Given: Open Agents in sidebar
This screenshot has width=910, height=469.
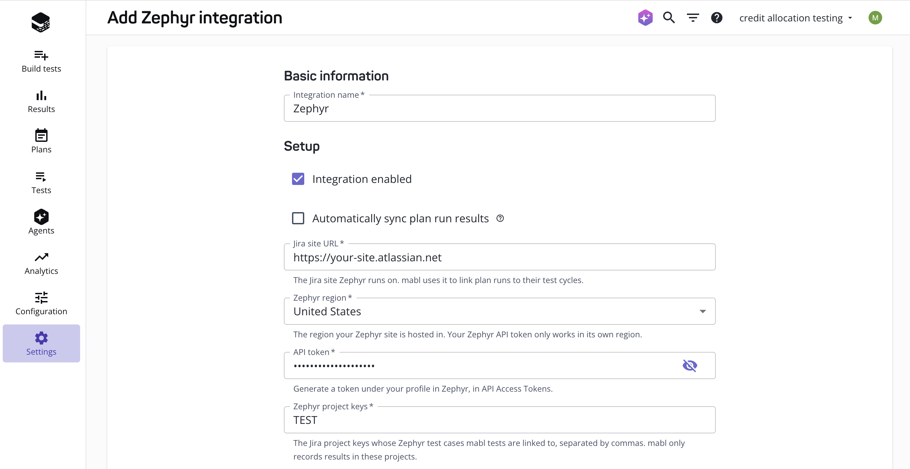Looking at the screenshot, I should [41, 223].
